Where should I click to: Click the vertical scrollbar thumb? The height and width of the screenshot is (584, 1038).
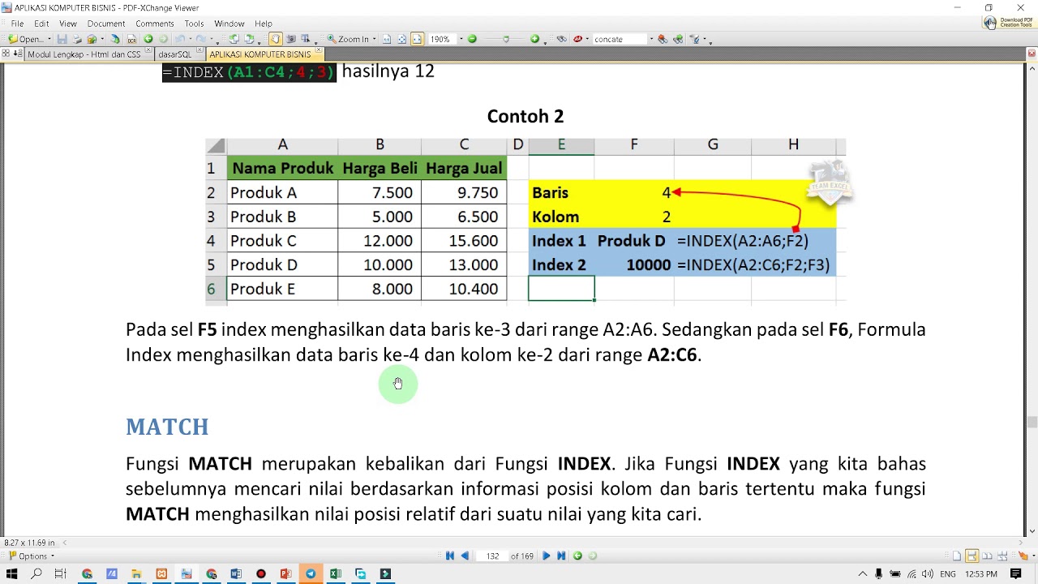[1032, 422]
